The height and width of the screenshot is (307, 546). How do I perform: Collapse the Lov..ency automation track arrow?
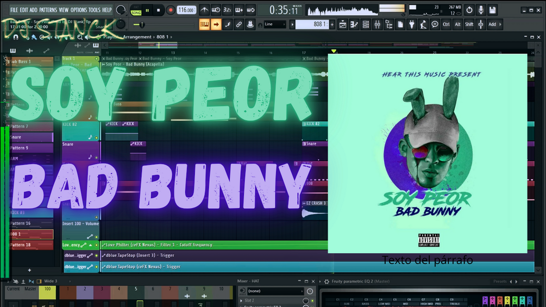coord(91,245)
